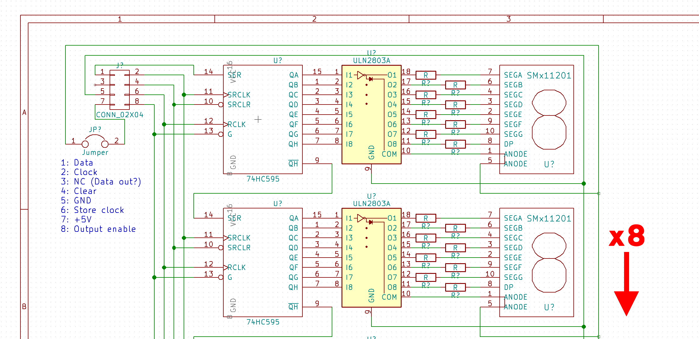Select the CONN_02X04 connector value label
Viewport: 699px width, 339px height.
click(x=120, y=115)
